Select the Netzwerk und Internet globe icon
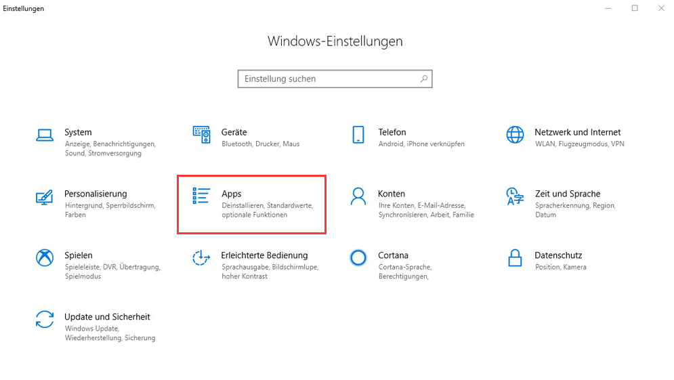 [515, 134]
